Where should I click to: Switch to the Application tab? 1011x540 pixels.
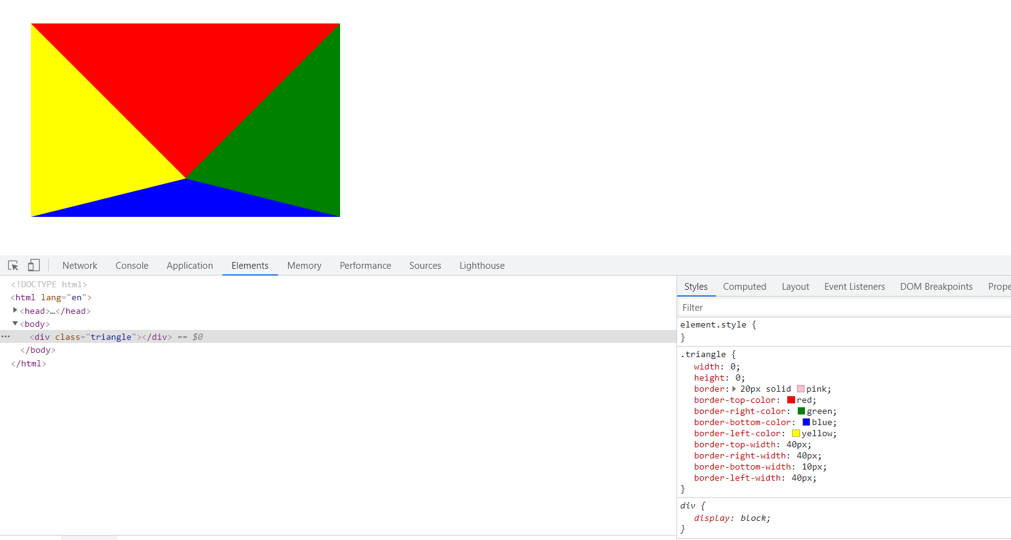coord(190,266)
